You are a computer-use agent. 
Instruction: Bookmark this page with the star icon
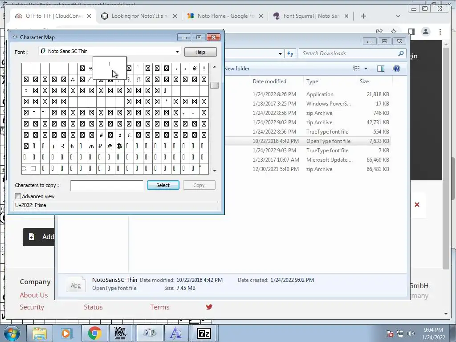394,31
